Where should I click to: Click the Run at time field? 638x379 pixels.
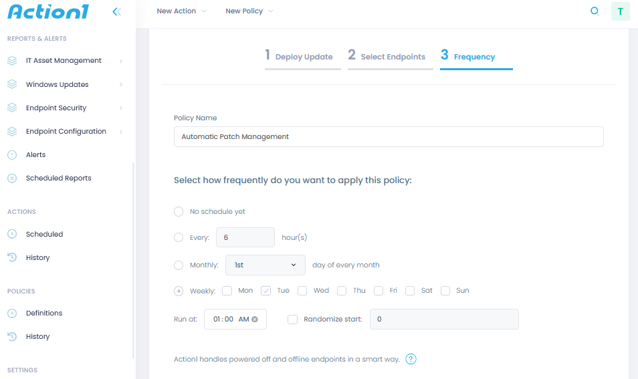pos(235,320)
